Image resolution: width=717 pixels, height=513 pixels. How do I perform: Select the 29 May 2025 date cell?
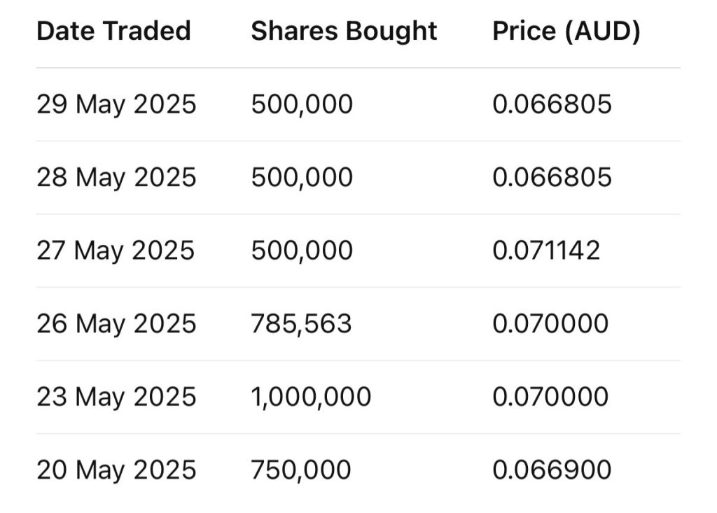[x=116, y=105]
